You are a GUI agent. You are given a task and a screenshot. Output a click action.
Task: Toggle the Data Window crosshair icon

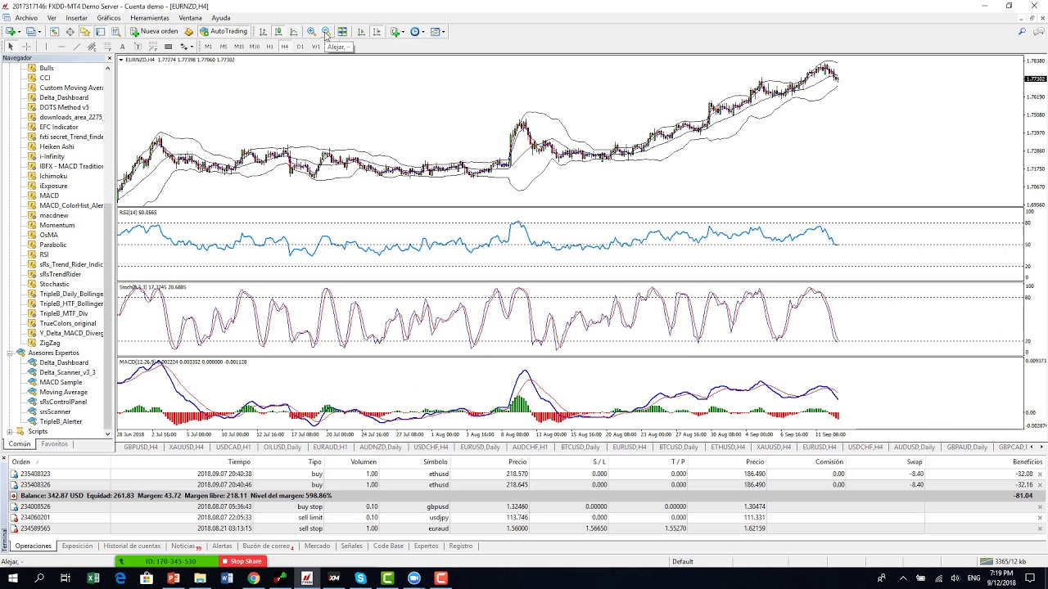(70, 32)
